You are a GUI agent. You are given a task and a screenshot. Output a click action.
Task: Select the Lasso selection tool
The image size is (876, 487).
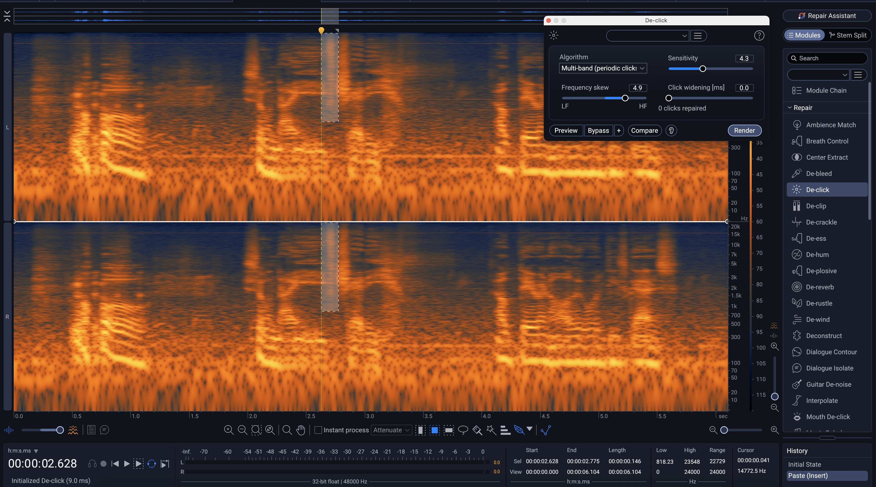coord(463,430)
